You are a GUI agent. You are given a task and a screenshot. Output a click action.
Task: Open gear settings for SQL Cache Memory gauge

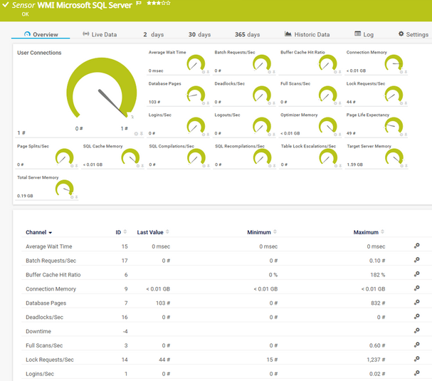[138, 166]
